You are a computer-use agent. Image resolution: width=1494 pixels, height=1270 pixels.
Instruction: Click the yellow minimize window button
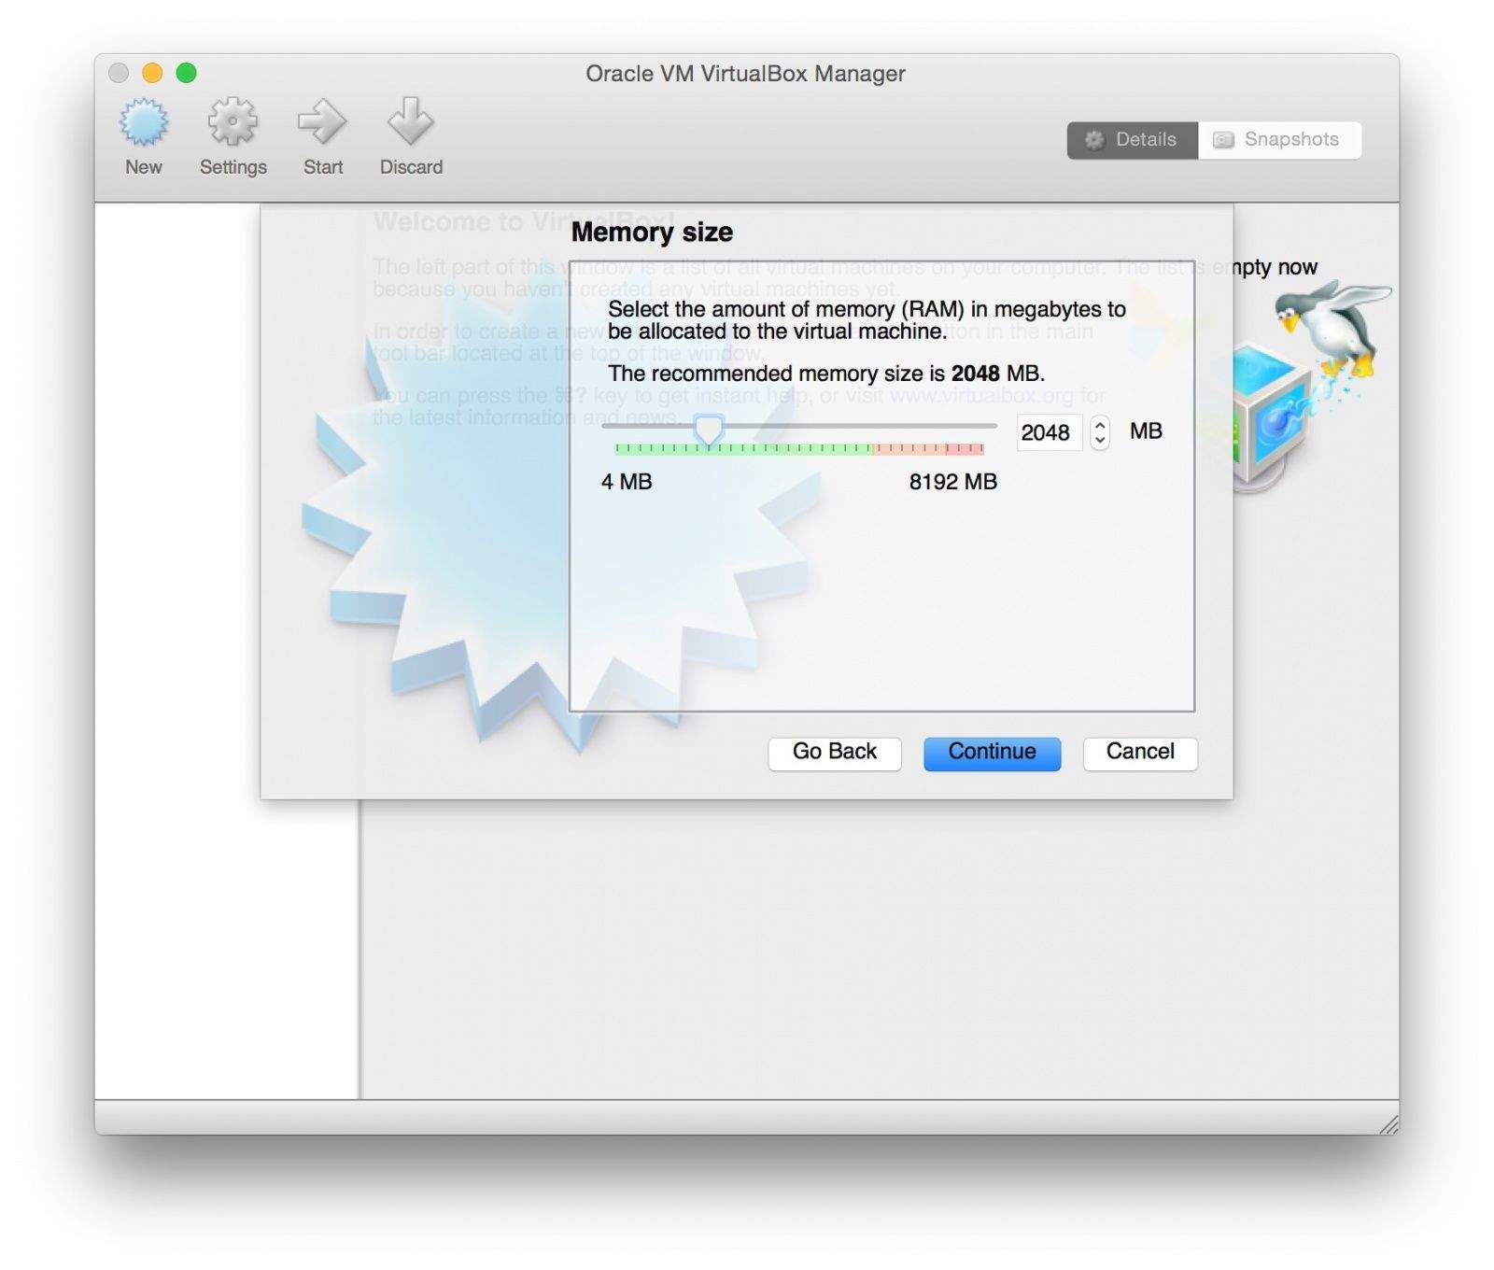[152, 73]
